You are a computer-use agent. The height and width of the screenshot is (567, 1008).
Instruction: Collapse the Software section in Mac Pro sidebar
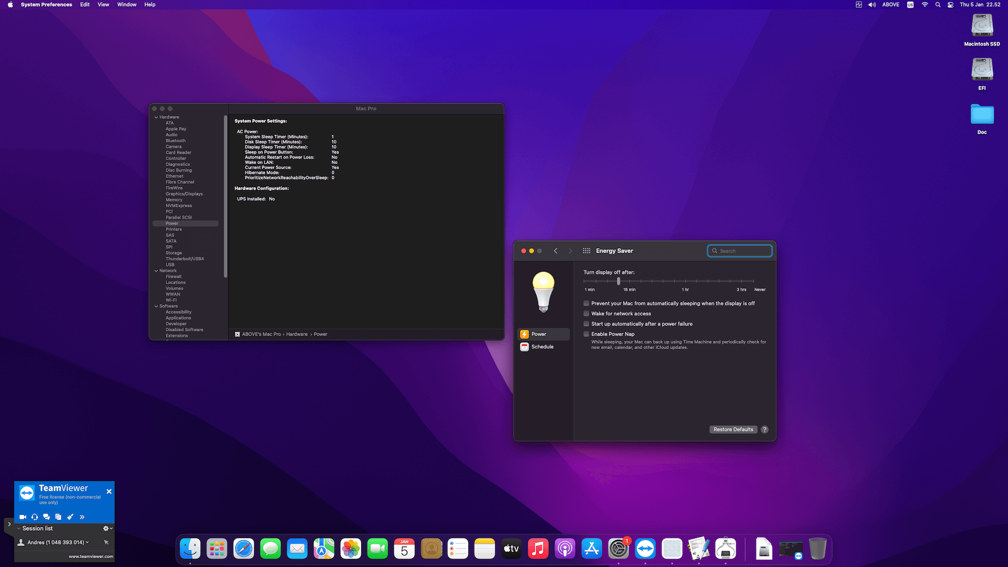pyautogui.click(x=156, y=307)
